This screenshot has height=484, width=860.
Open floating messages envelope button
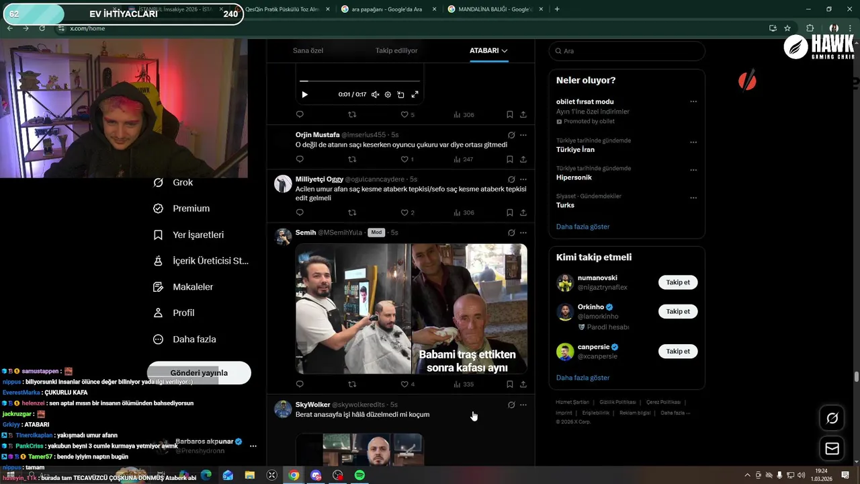click(x=832, y=448)
